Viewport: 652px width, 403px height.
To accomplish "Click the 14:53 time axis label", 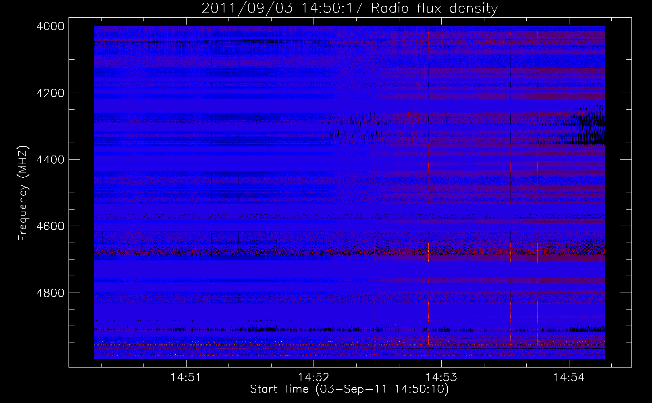I will (x=441, y=378).
